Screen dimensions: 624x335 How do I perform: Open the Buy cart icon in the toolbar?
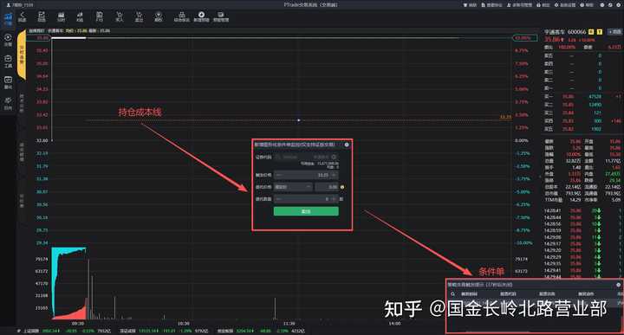(x=119, y=15)
